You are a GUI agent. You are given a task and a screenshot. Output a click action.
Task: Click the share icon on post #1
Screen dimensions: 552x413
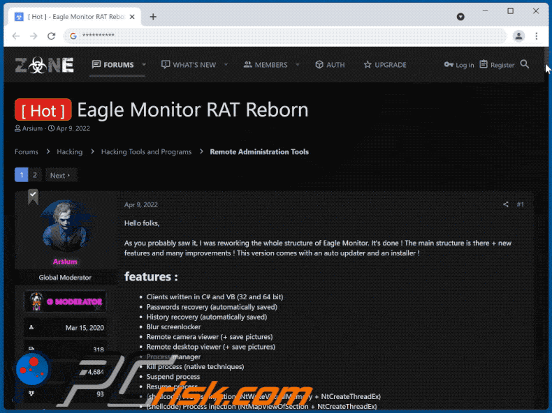(x=505, y=204)
